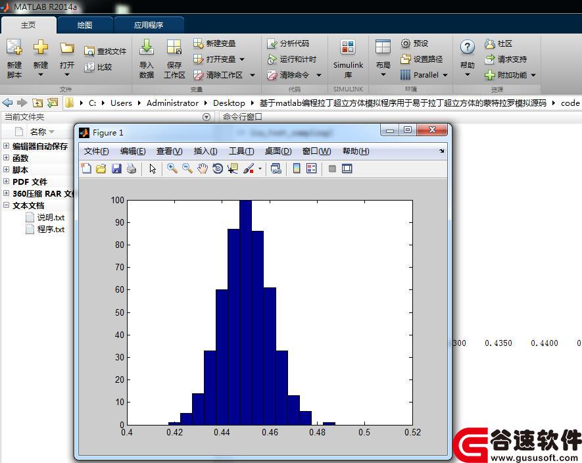Click the Link Plot icon
The image size is (582, 463).
click(x=276, y=168)
